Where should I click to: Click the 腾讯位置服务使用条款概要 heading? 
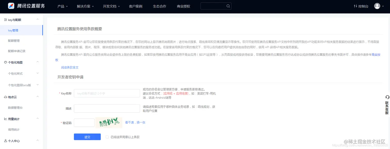[x=80, y=29]
